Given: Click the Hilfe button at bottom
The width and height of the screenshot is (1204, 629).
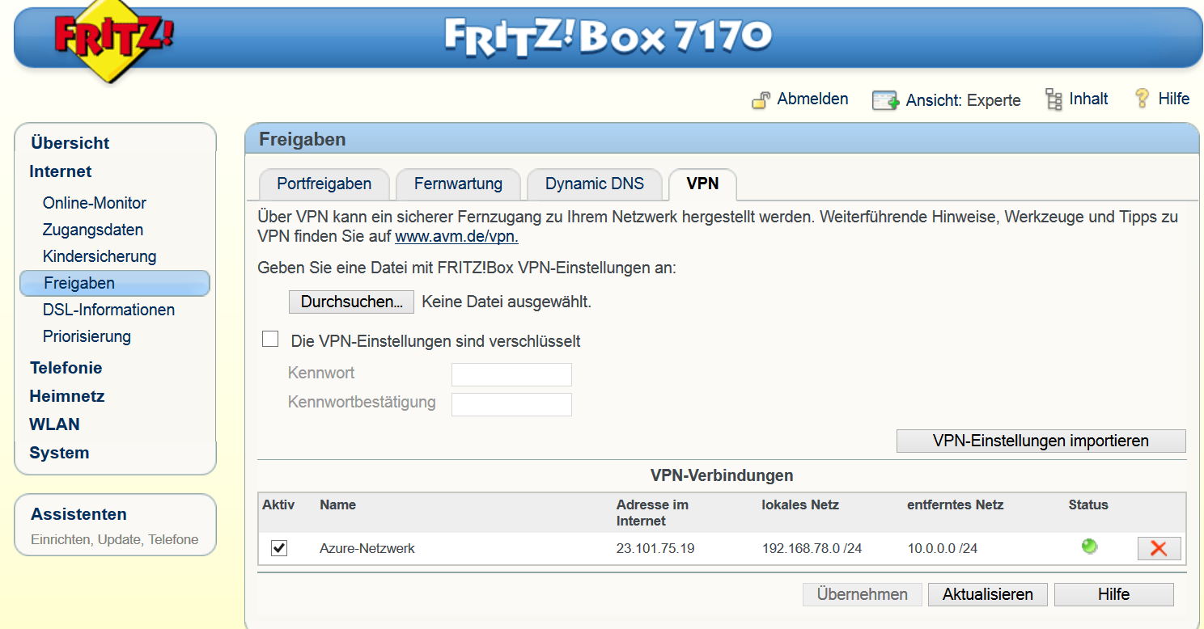Looking at the screenshot, I should coord(1113,594).
